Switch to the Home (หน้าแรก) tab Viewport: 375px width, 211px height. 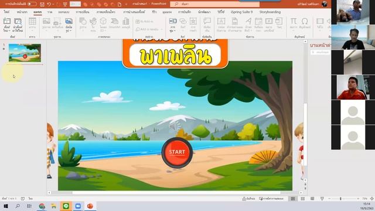point(22,12)
